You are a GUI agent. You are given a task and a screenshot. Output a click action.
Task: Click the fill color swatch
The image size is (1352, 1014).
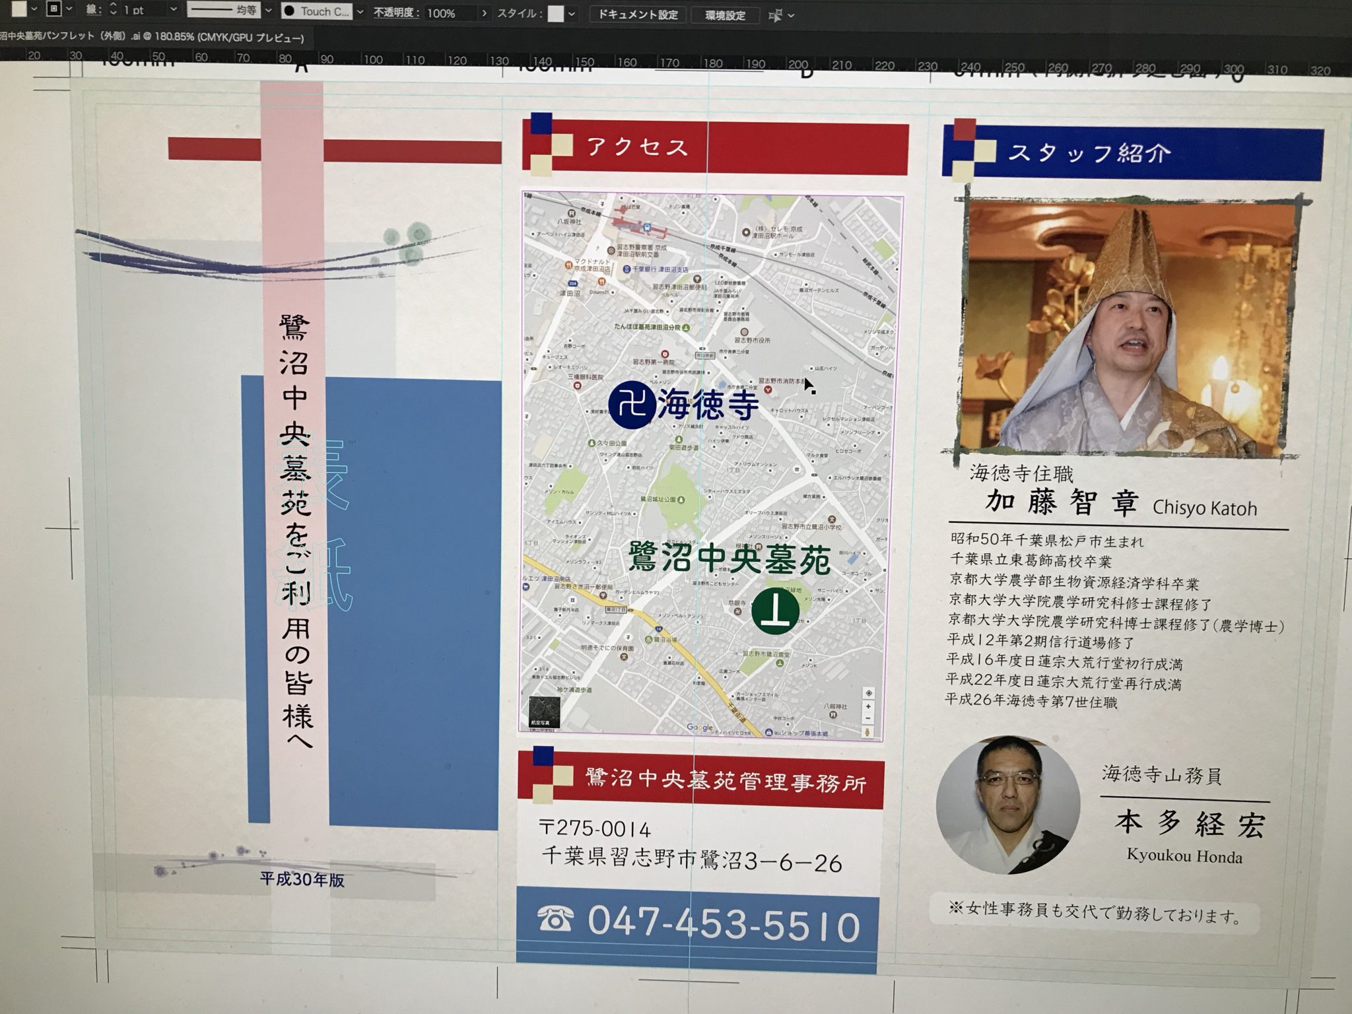tap(18, 8)
